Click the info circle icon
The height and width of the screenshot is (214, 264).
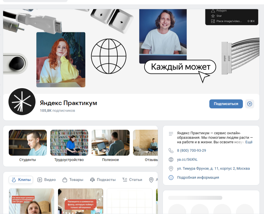[x=171, y=177]
